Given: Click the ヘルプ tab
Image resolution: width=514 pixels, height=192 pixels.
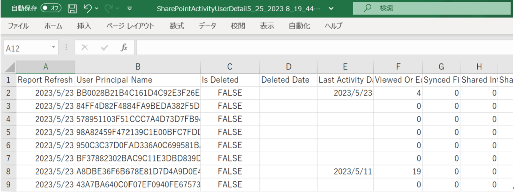Looking at the screenshot, I should click(x=333, y=26).
